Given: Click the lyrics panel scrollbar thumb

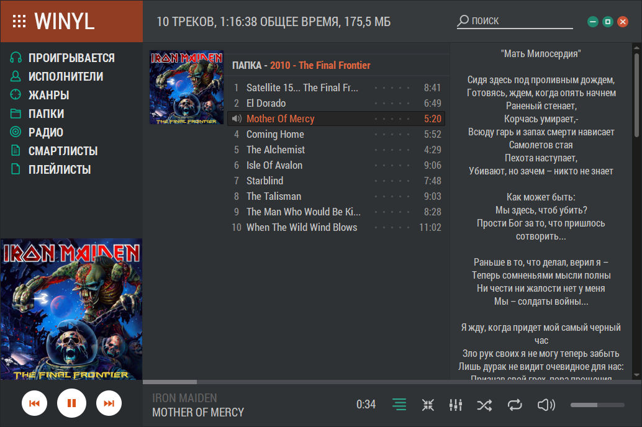Looking at the screenshot, I should [636, 94].
